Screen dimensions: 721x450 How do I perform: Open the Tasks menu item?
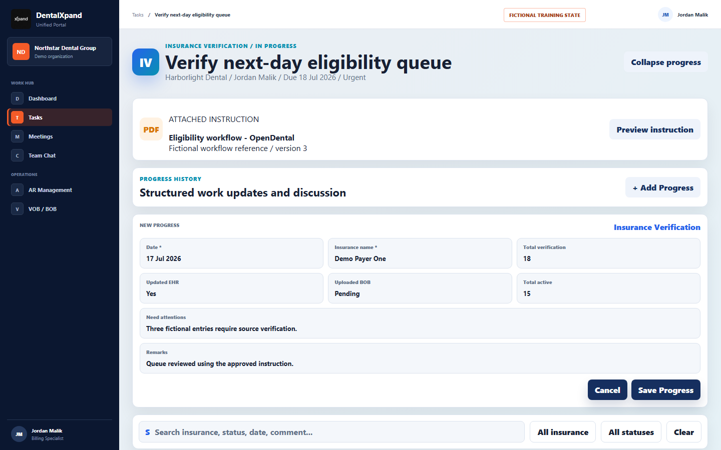coord(60,117)
